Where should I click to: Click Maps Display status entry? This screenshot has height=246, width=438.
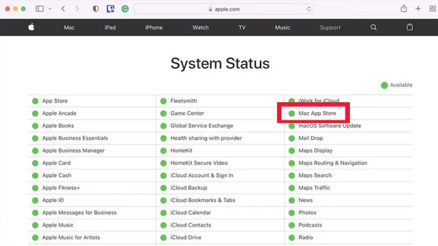[x=315, y=150]
